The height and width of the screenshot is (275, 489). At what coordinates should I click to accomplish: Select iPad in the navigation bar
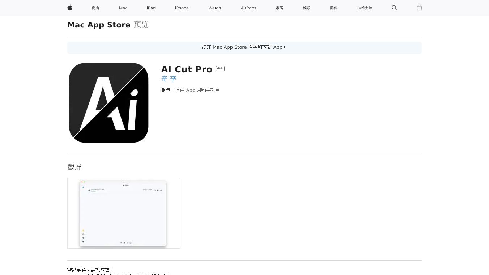151,8
